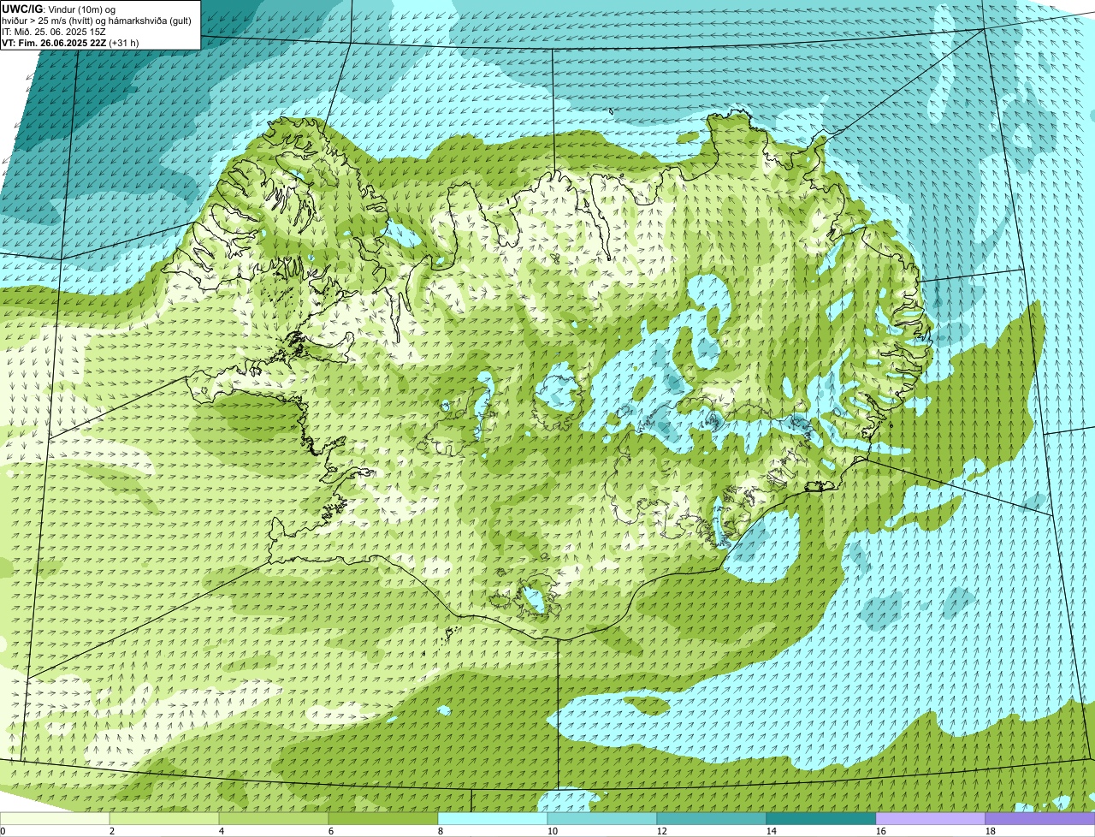Click the dark teal 14–16 legend swatch
This screenshot has width=1095, height=837.
[821, 819]
